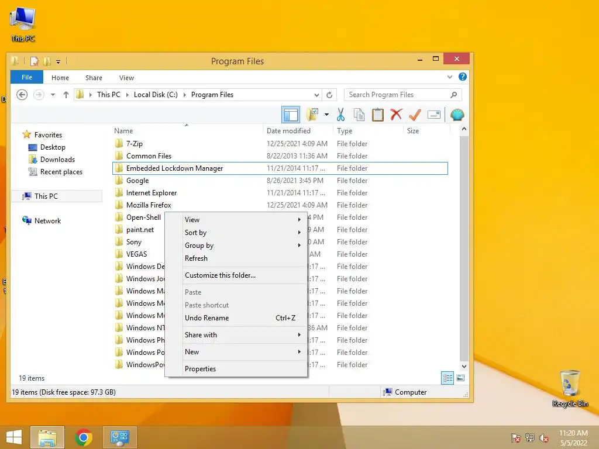Toggle the navigation pane toolbar button

pyautogui.click(x=291, y=115)
